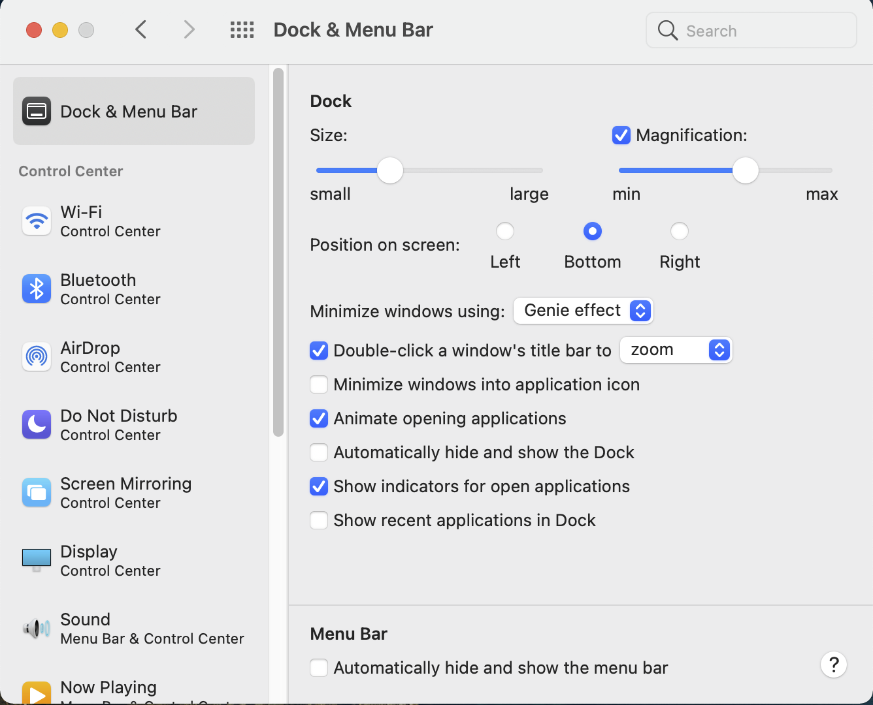The height and width of the screenshot is (705, 873).
Task: Uncheck Show indicators for open applications
Action: click(319, 486)
